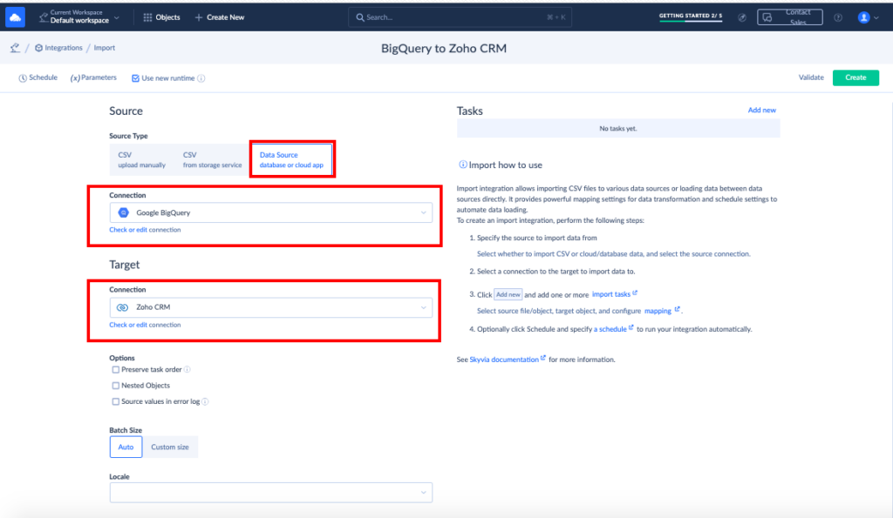Enable Preserve task order checkbox
This screenshot has width=893, height=518.
point(116,370)
